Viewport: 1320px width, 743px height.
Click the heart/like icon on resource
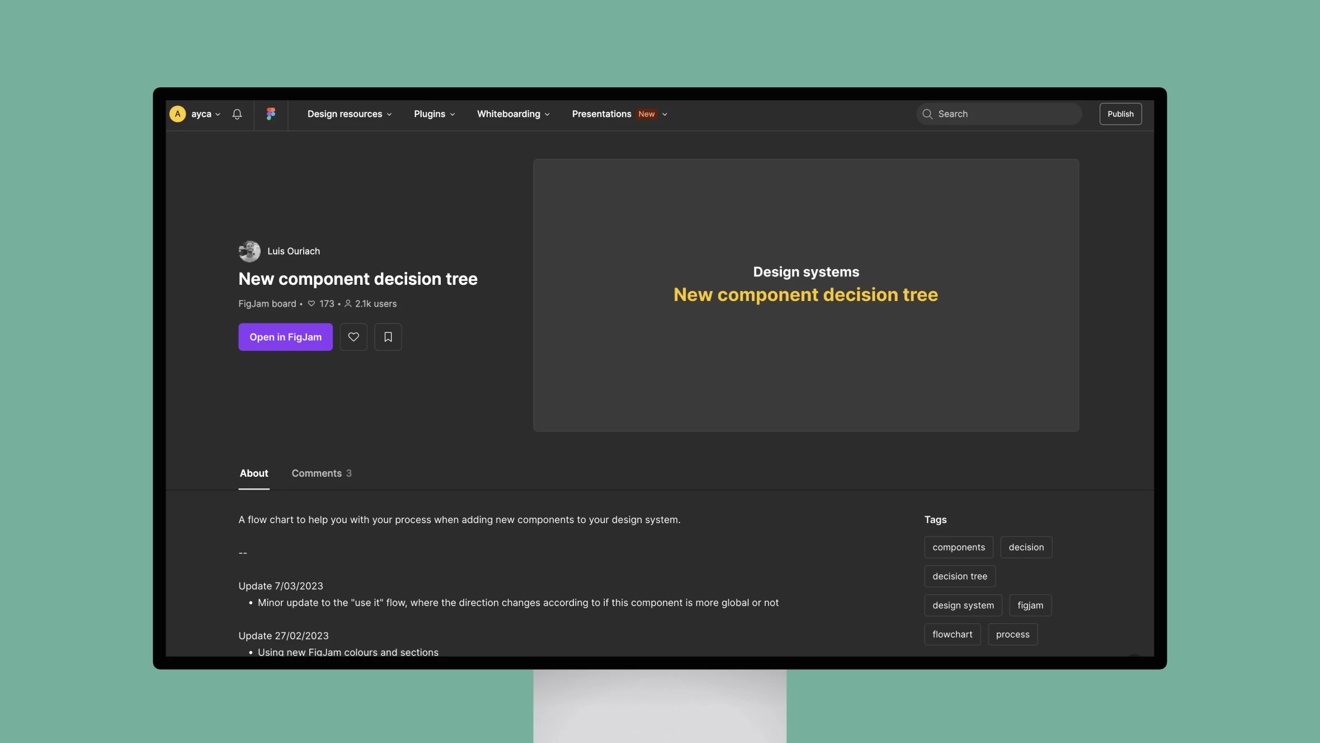[353, 337]
